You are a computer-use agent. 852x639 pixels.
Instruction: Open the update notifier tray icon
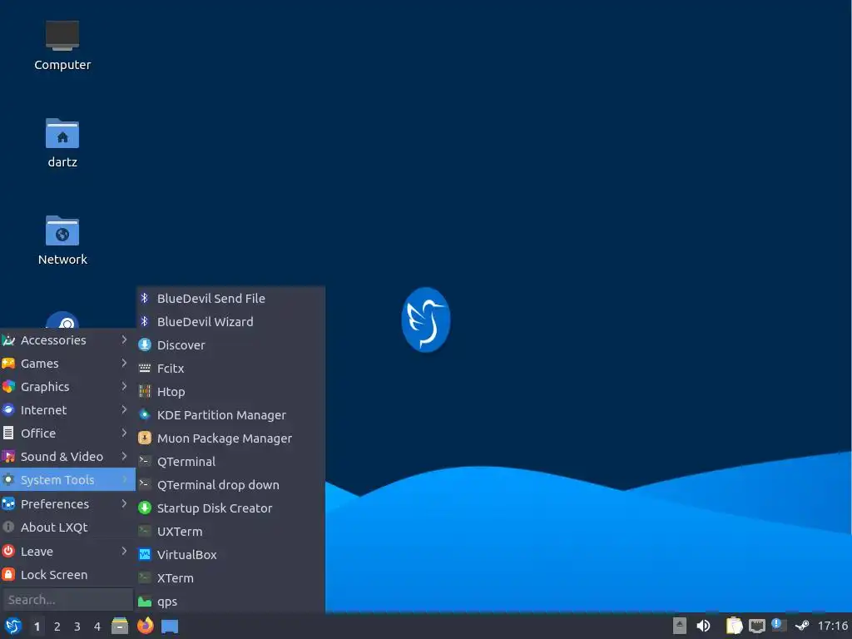pyautogui.click(x=779, y=625)
